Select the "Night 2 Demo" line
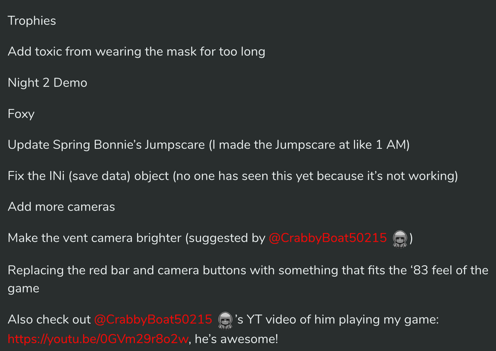 tap(47, 83)
